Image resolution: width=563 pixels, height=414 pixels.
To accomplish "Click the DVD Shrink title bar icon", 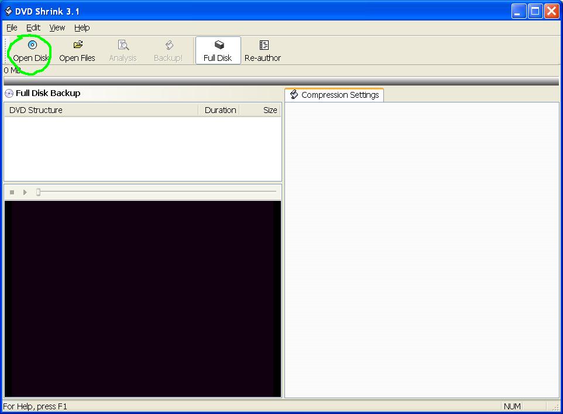I will 8,11.
